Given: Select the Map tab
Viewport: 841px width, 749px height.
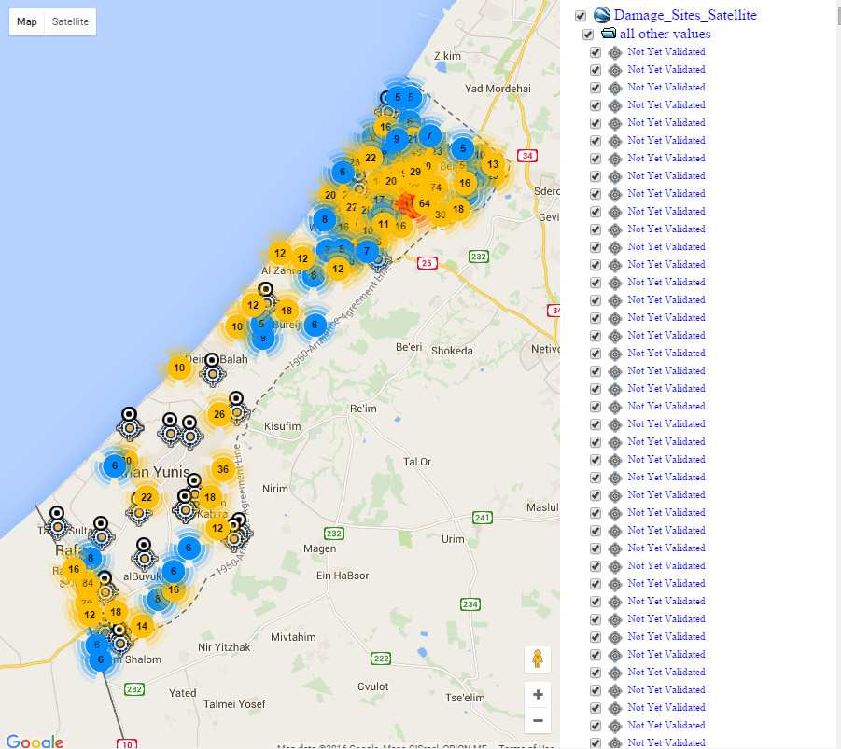Looking at the screenshot, I should point(26,21).
